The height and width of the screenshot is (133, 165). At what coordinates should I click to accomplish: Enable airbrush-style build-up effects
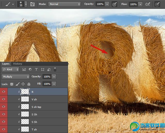tap(148, 4)
